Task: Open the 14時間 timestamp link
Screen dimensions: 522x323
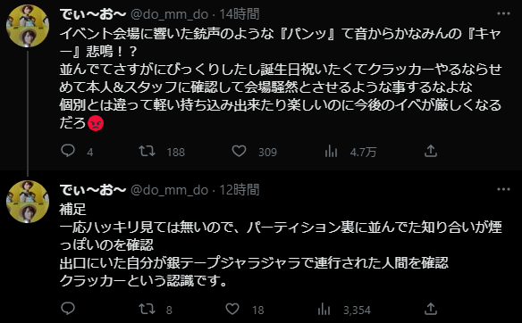Action: [x=240, y=14]
